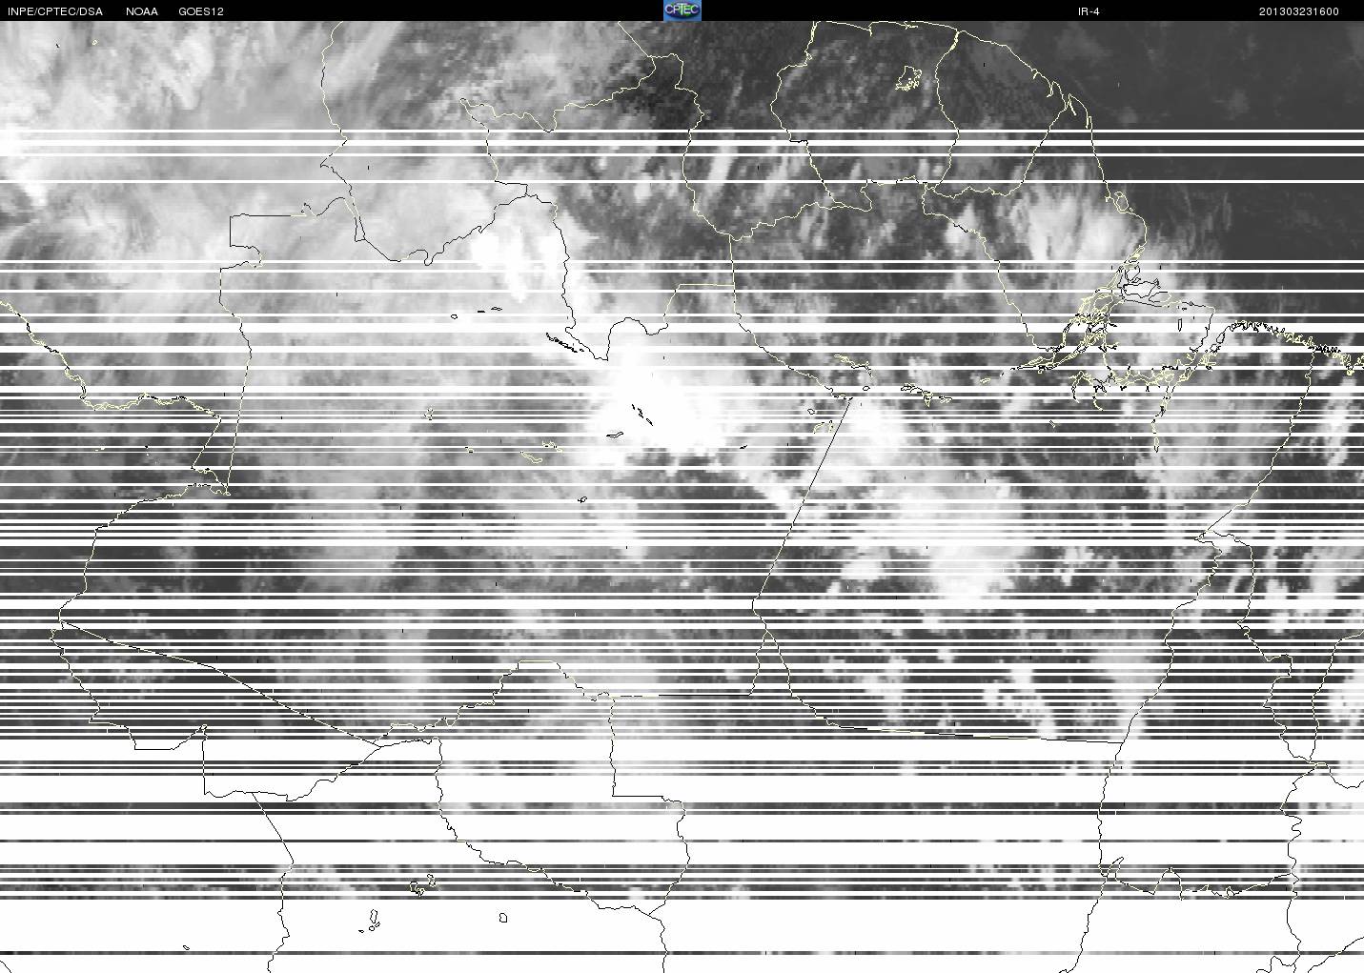Click the NOAA label in the header
This screenshot has width=1364, height=973.
tap(142, 11)
